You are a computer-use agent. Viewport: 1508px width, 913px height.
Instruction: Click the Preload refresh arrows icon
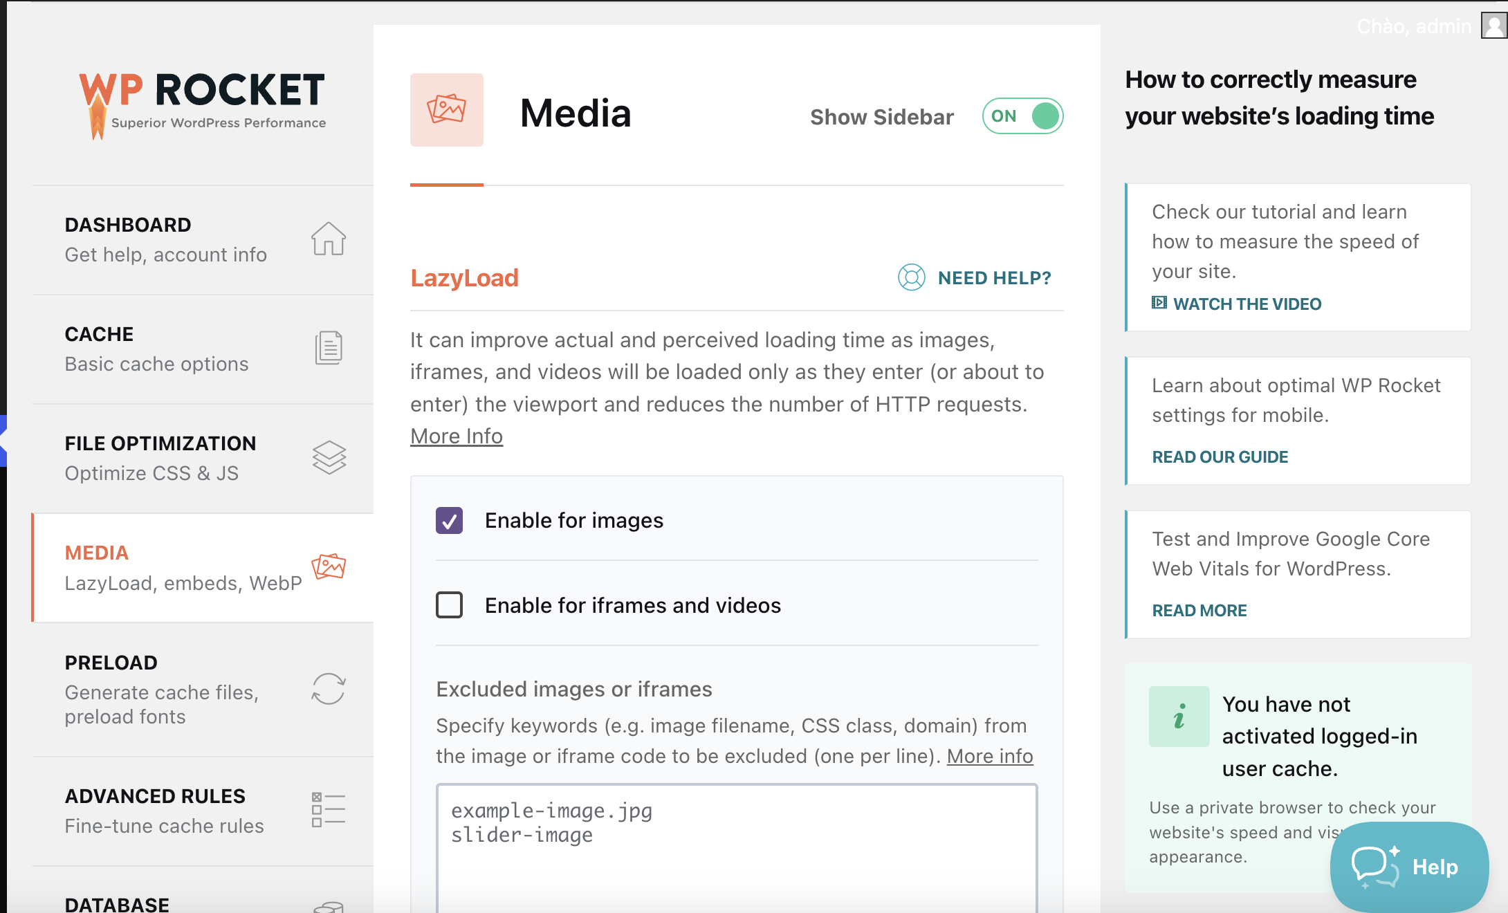[x=329, y=689]
